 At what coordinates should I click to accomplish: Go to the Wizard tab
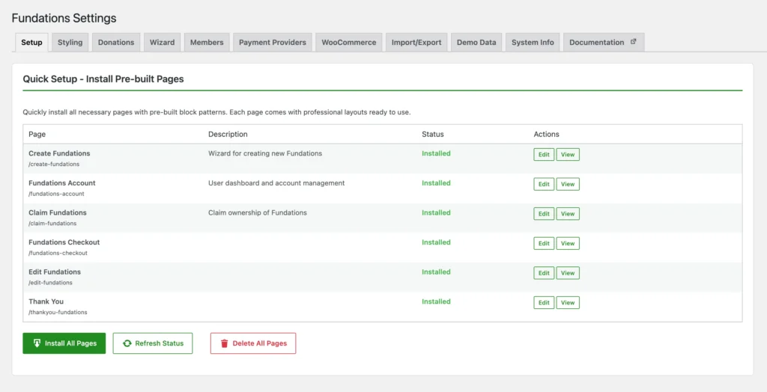pyautogui.click(x=162, y=42)
